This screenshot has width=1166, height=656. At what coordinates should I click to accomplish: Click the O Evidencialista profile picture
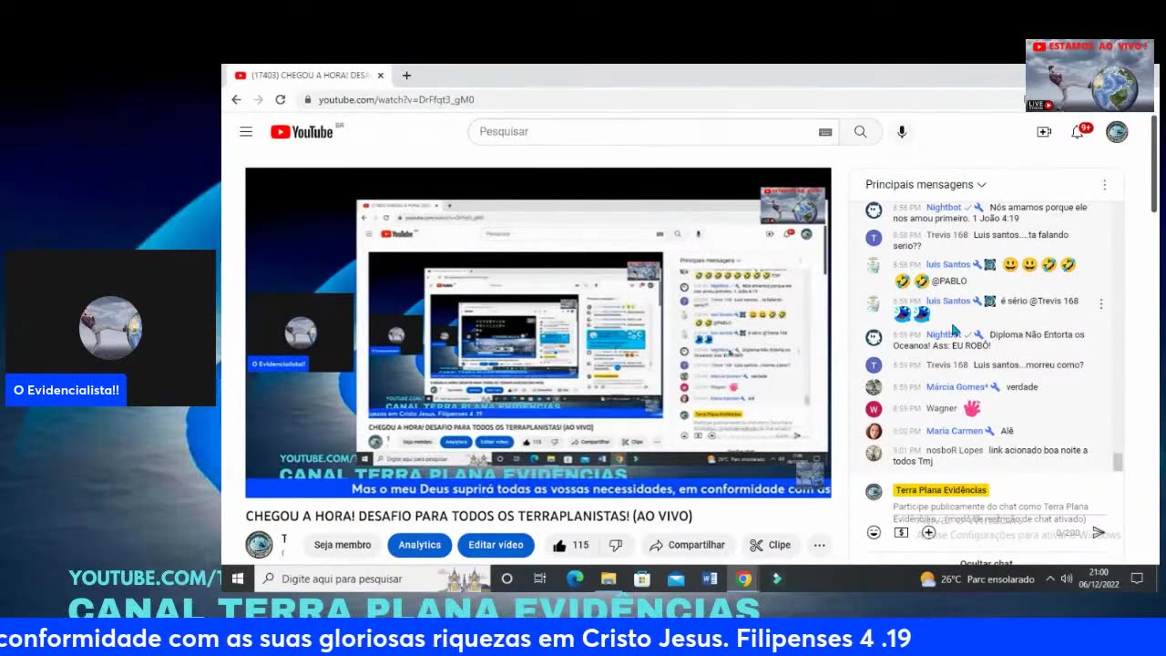point(110,328)
